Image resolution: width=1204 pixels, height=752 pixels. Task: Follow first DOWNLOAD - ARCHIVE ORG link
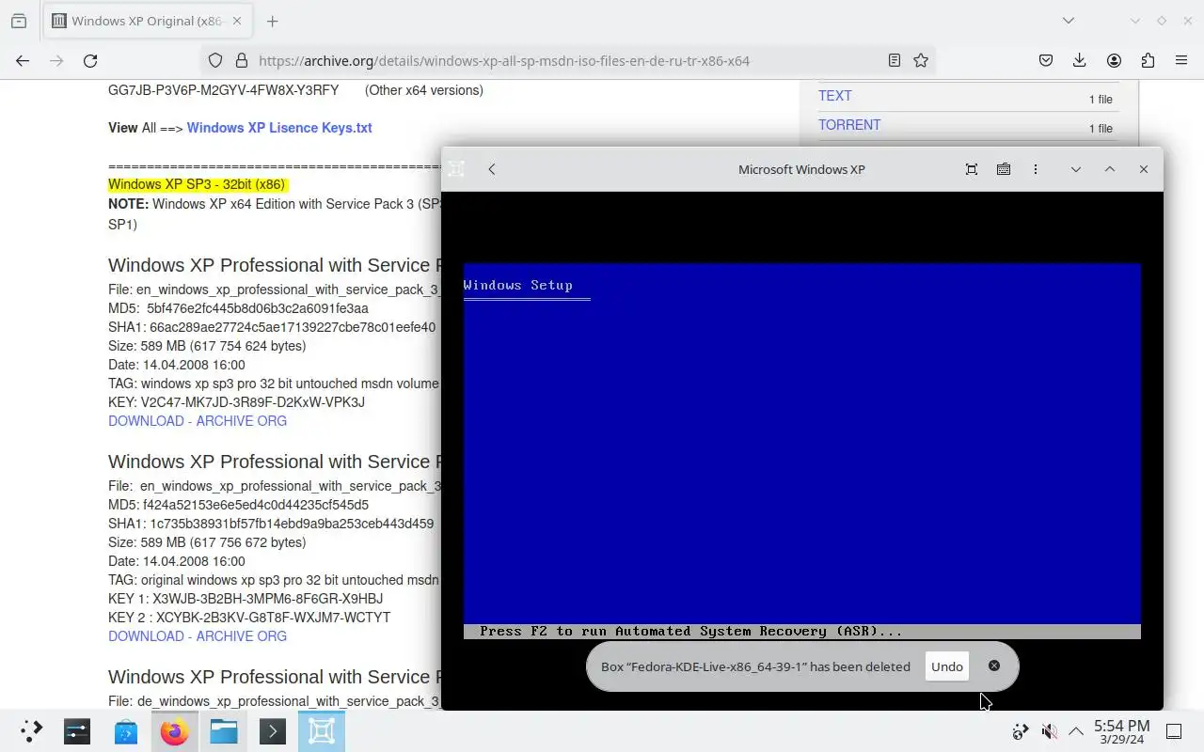pos(198,421)
